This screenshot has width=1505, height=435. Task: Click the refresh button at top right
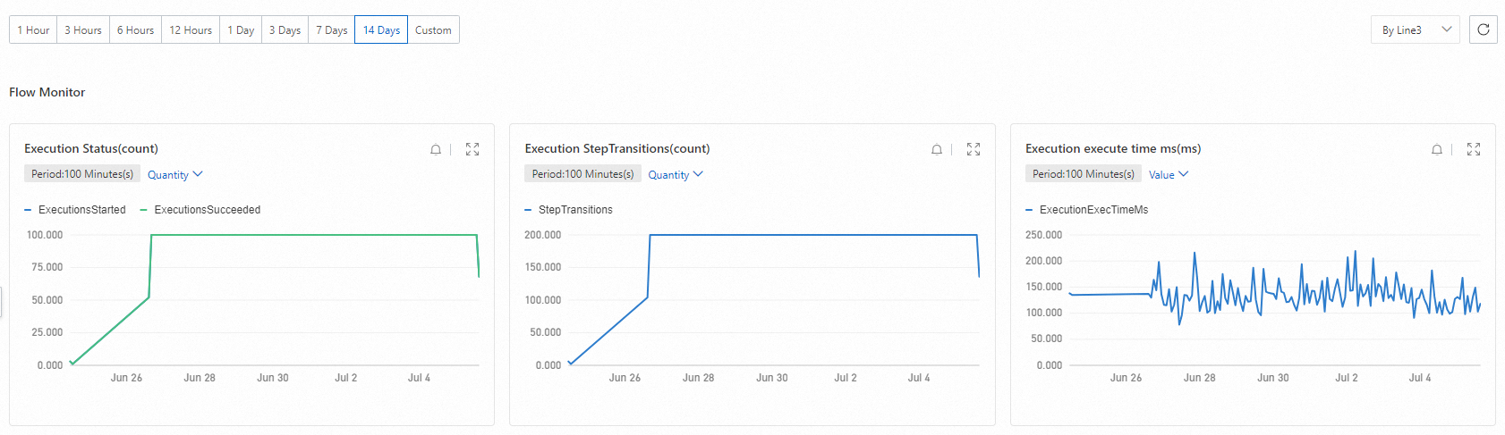(1483, 29)
